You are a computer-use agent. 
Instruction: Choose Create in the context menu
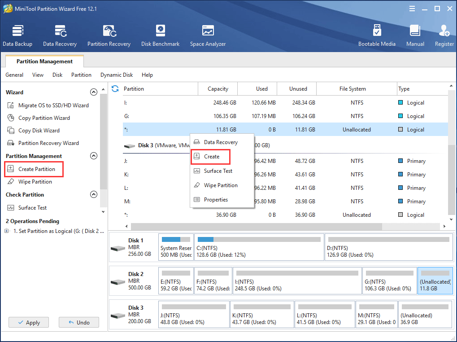pyautogui.click(x=222, y=157)
